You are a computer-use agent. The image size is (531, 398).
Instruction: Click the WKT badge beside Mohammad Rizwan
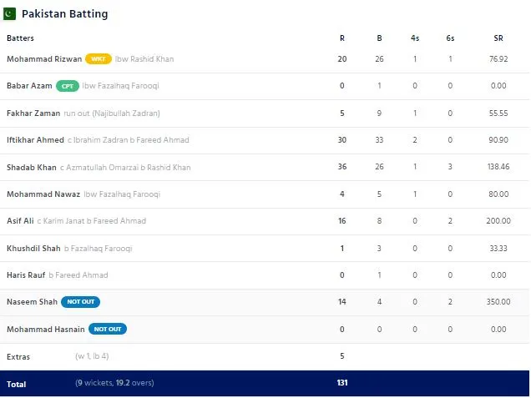tap(99, 59)
